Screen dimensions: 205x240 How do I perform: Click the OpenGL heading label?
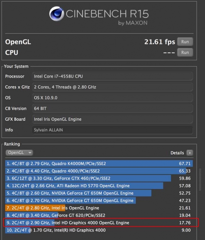pos(18,42)
